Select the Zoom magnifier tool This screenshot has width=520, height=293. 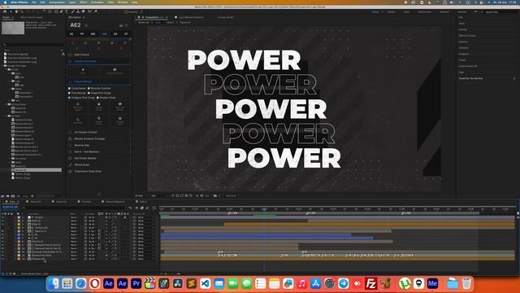21,11
